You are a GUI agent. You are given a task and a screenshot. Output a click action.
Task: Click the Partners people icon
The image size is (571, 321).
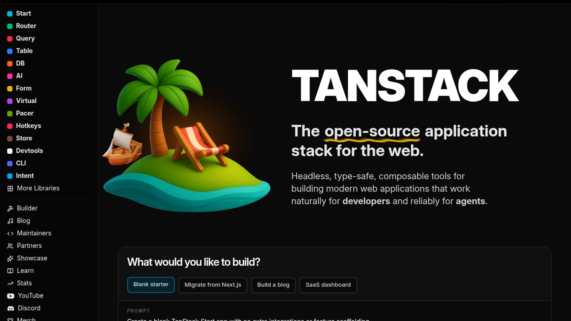(10, 246)
